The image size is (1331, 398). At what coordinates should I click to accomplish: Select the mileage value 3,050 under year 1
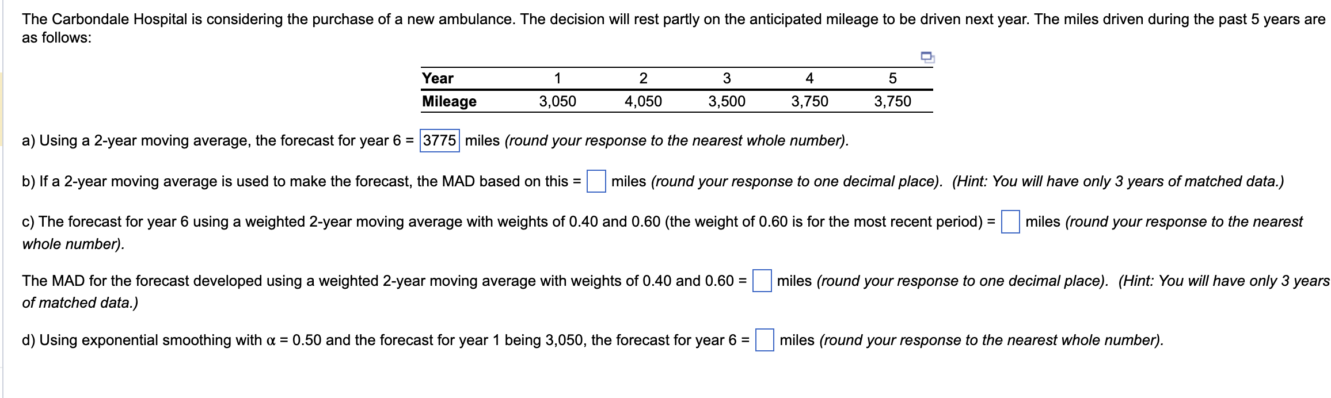(557, 102)
